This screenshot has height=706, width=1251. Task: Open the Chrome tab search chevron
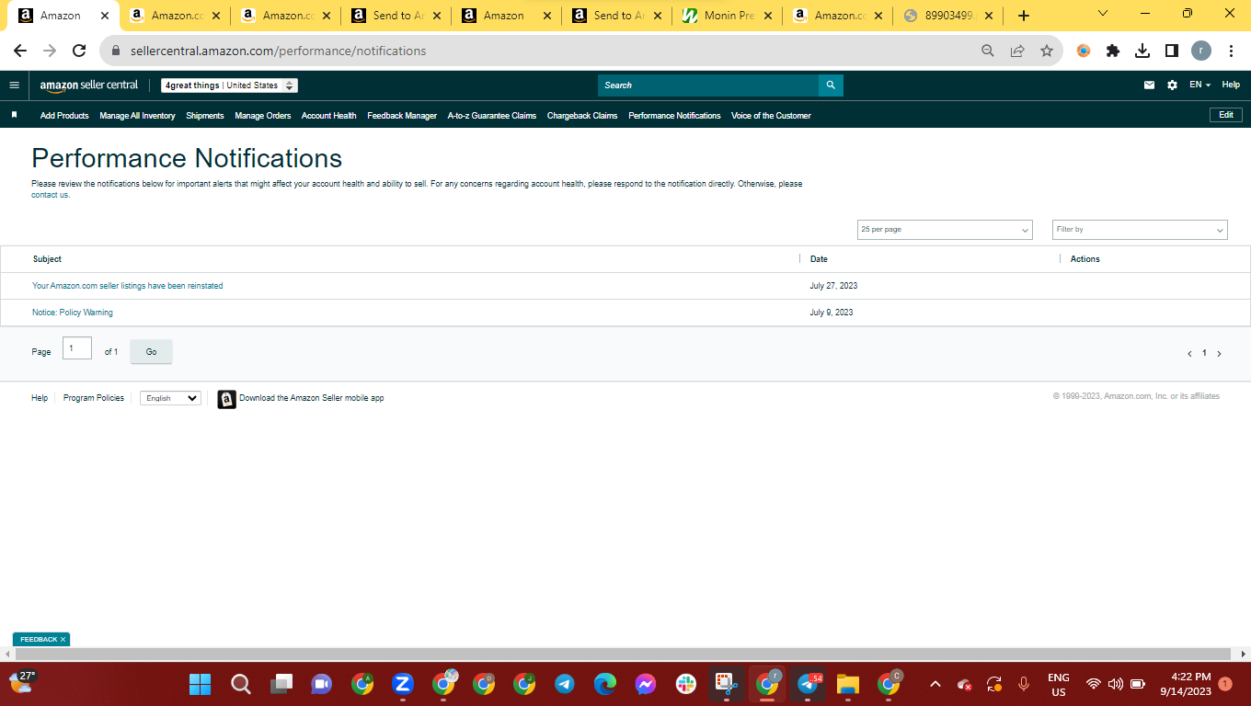tap(1103, 14)
